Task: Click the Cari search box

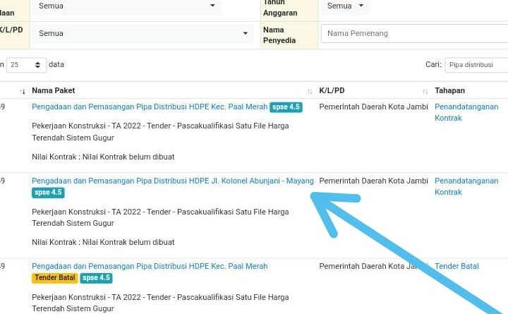Action: pos(476,65)
